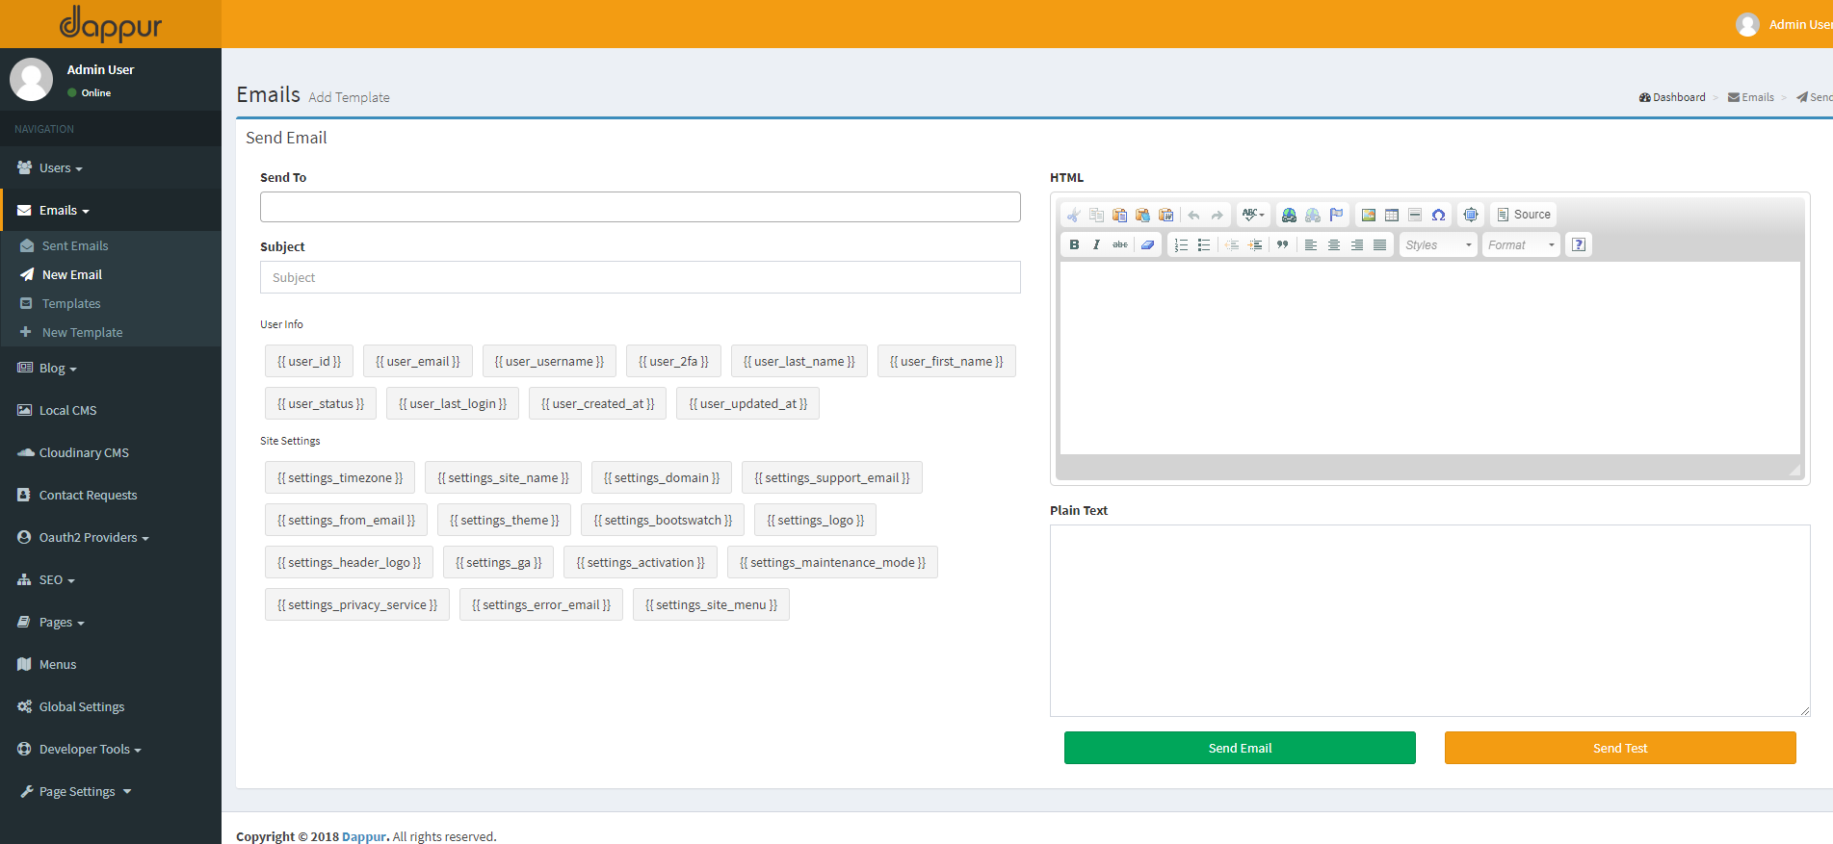Insert a table using toolbar icon
This screenshot has height=844, width=1833.
[x=1391, y=215]
